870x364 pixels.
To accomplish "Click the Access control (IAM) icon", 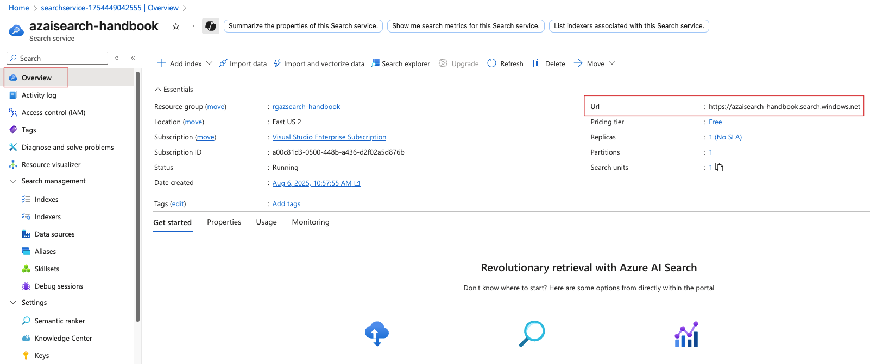I will (x=13, y=112).
